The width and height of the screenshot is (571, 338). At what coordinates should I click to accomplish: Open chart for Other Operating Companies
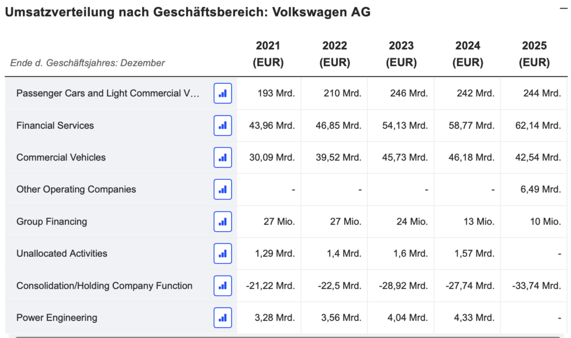coord(222,189)
